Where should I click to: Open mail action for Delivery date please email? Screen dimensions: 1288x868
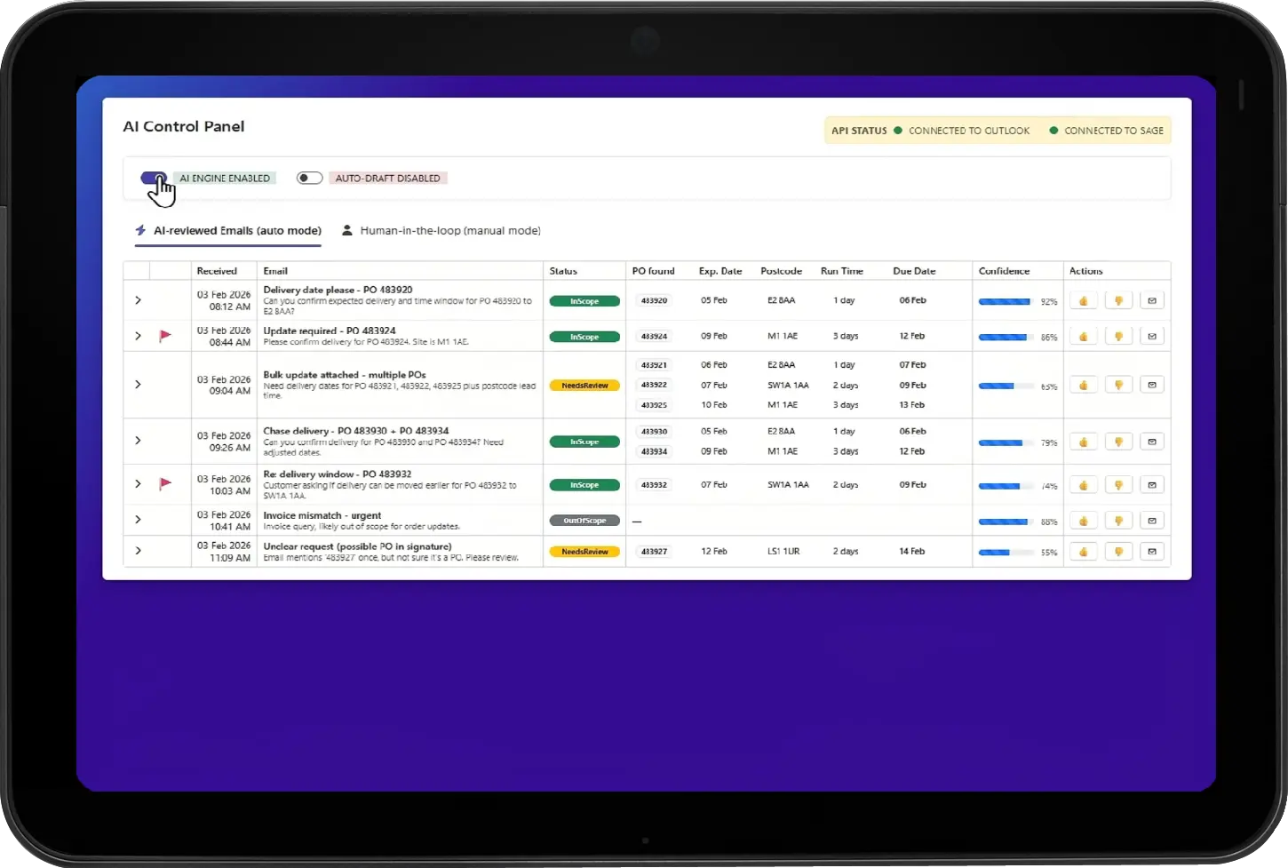click(1152, 301)
